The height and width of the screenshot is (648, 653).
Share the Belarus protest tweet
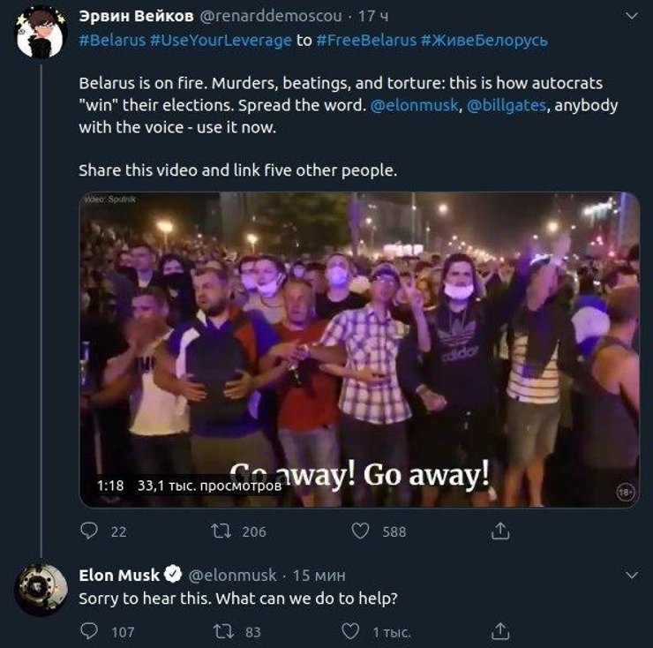[500, 531]
